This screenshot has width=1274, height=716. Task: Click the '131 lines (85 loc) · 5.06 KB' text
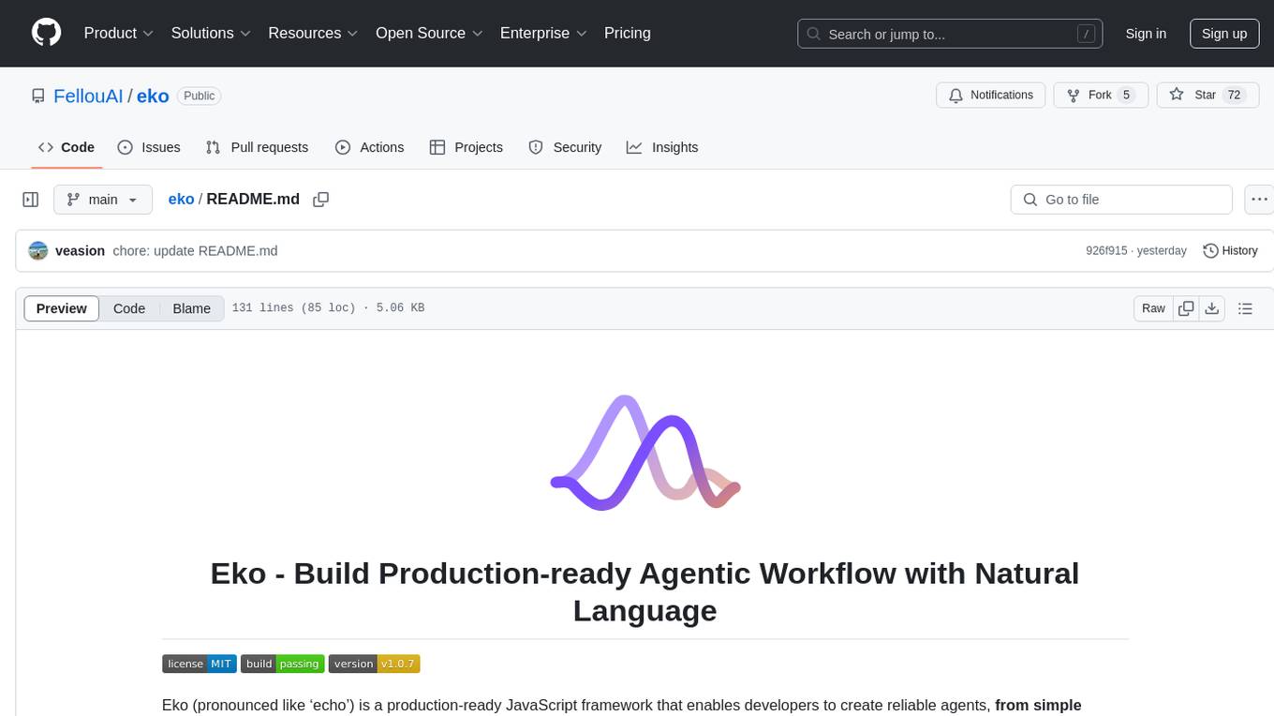pyautogui.click(x=328, y=308)
